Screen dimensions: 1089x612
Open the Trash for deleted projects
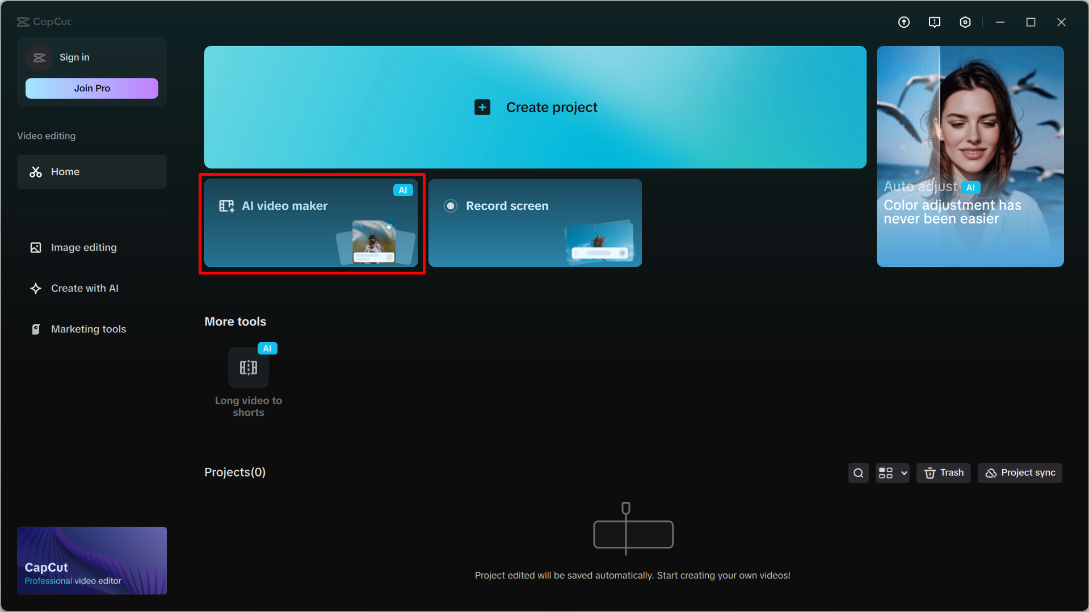[943, 472]
